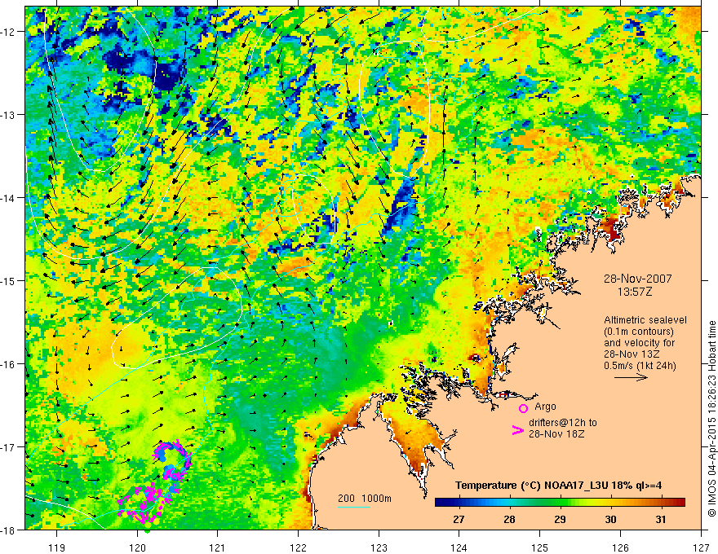Click the magenta drifters arrowhead legend symbol
Viewport: 718px width, 554px height.
click(x=518, y=429)
